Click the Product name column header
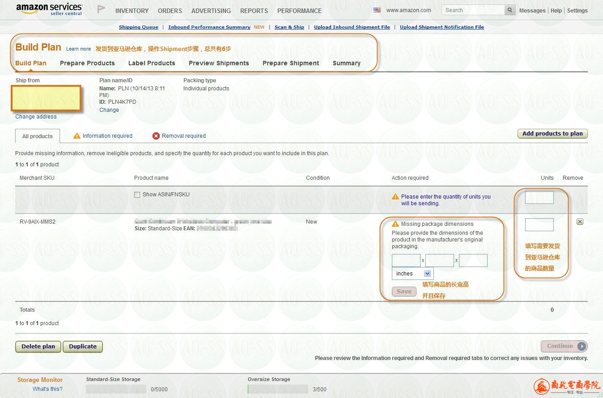 tap(151, 178)
